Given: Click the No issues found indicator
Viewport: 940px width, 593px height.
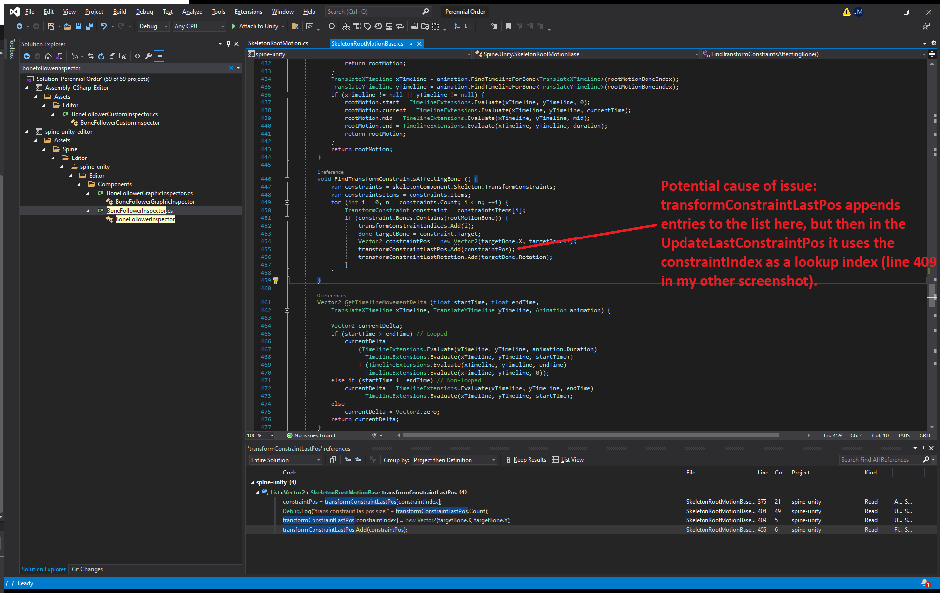Looking at the screenshot, I should click(x=311, y=435).
